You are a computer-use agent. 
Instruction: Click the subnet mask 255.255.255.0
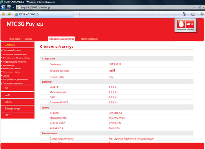point(117,118)
